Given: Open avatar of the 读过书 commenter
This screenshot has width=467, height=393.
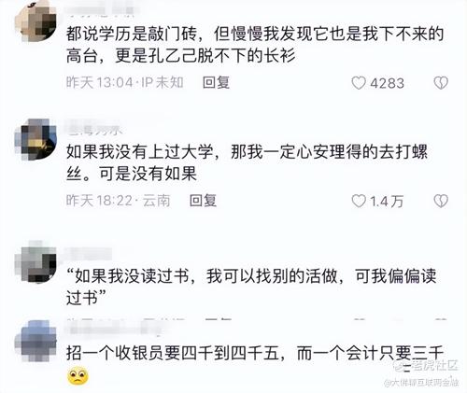Looking at the screenshot, I should (x=35, y=261).
